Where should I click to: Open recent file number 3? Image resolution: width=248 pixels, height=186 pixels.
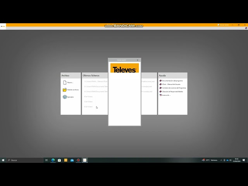pos(96,91)
